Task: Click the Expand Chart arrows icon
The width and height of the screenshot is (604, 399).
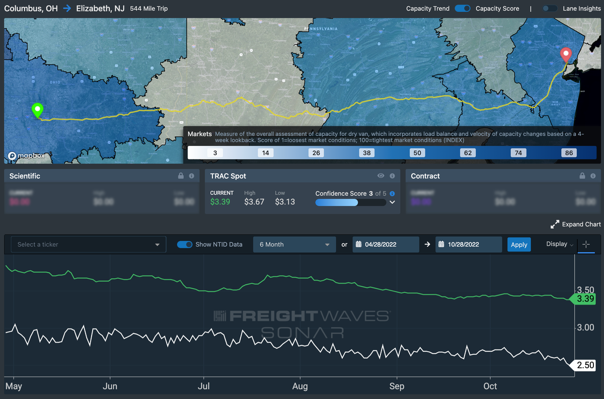Action: click(x=555, y=224)
